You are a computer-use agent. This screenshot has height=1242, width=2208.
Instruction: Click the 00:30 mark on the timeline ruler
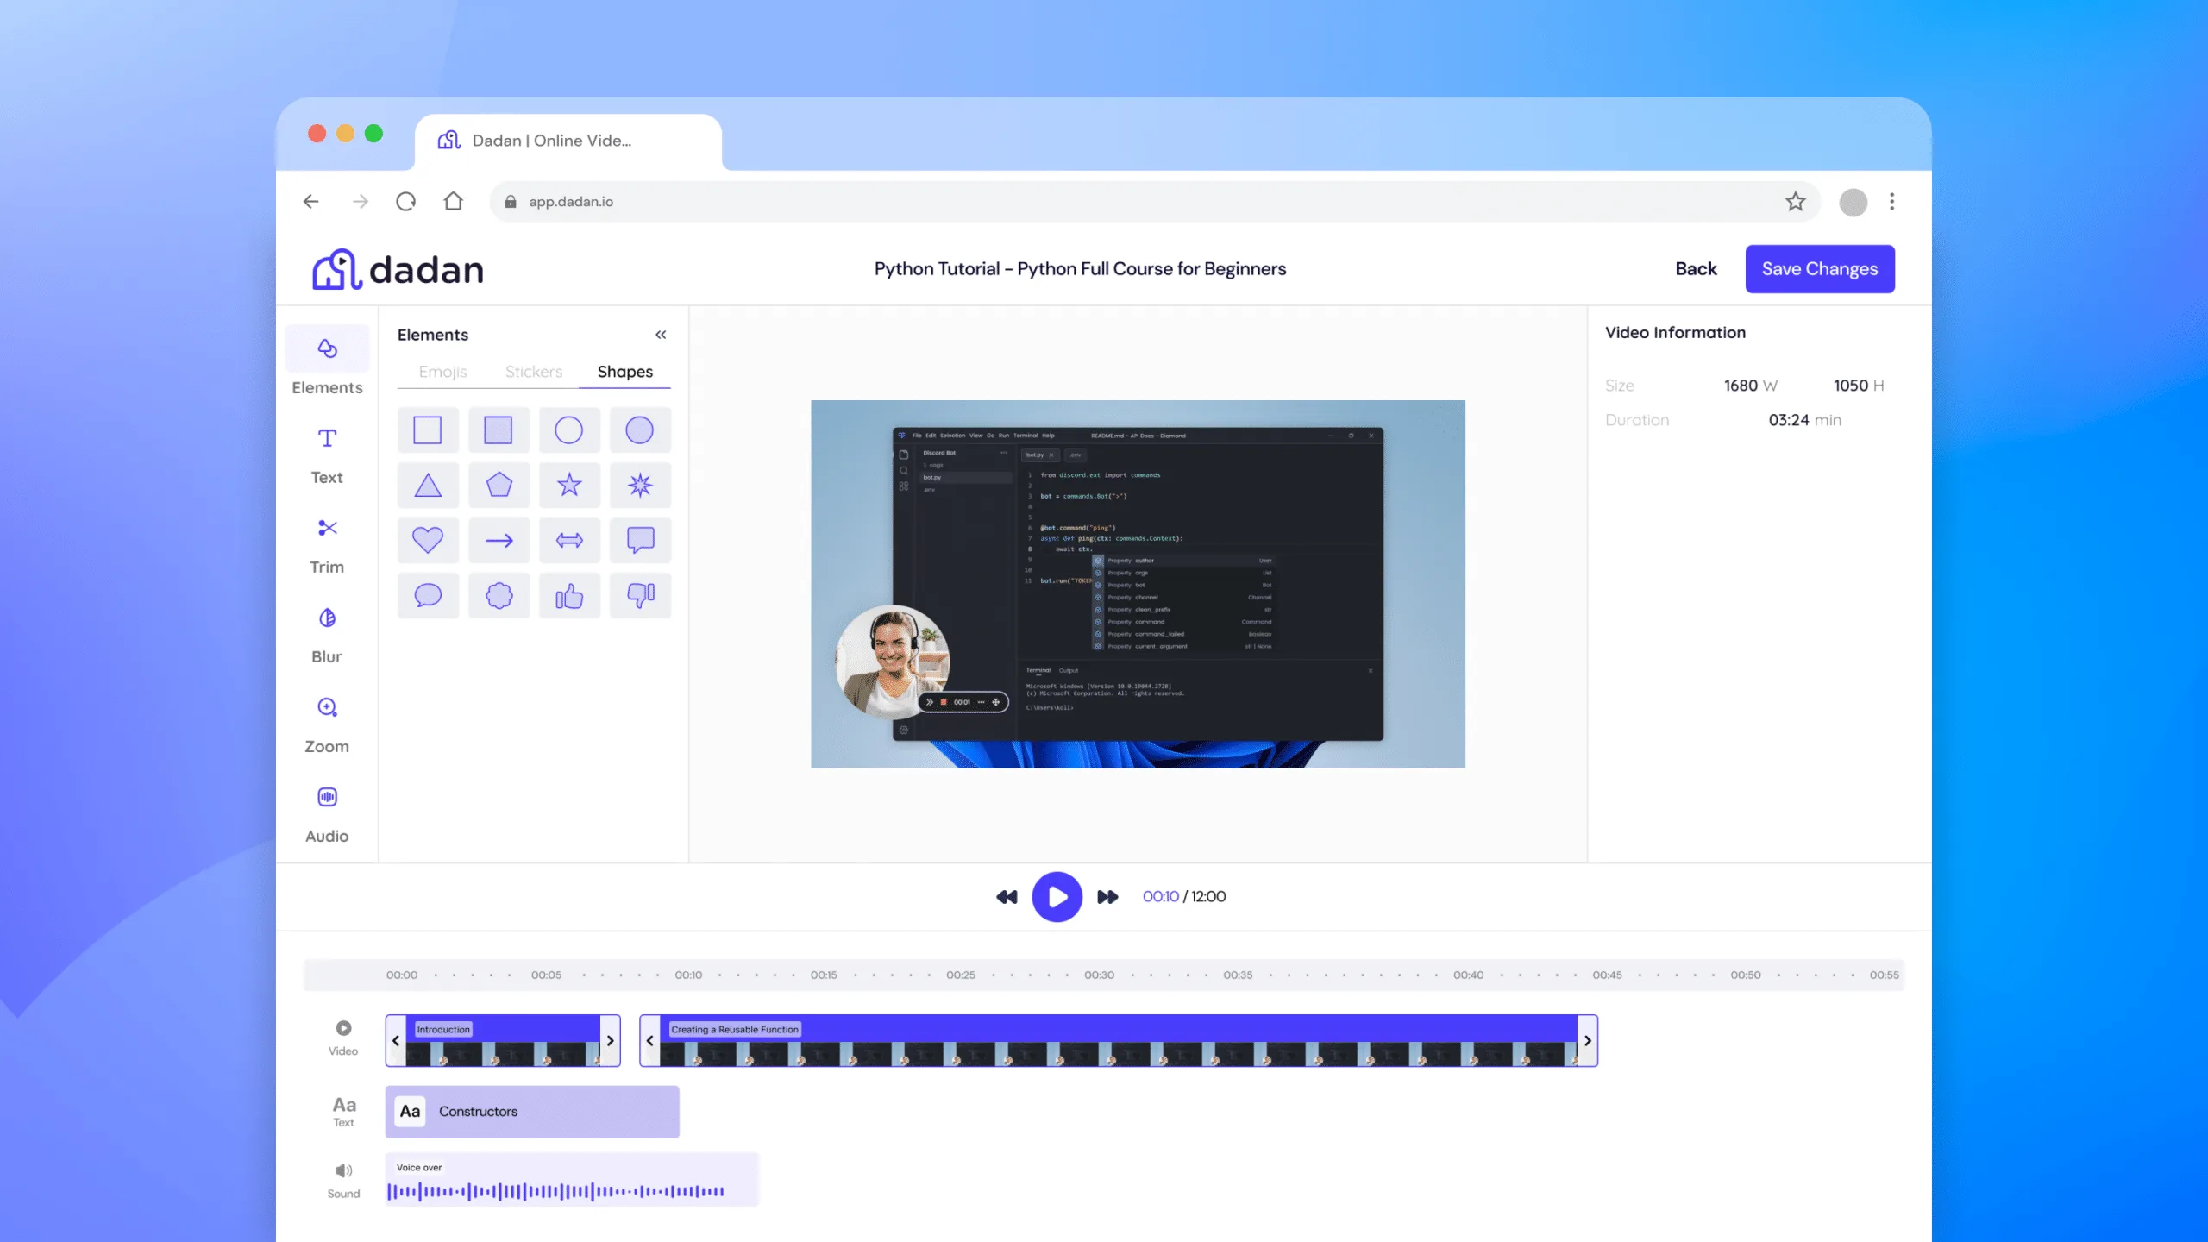(1099, 975)
